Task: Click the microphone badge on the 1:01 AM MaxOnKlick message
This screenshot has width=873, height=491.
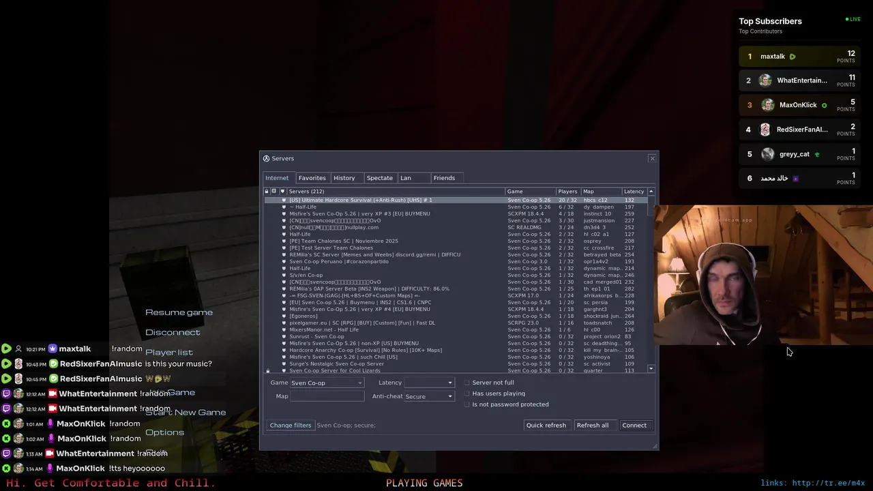Action: point(50,423)
